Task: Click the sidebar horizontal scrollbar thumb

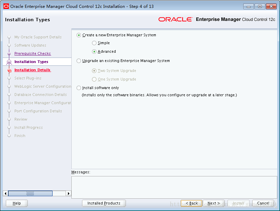Action: 30,193
